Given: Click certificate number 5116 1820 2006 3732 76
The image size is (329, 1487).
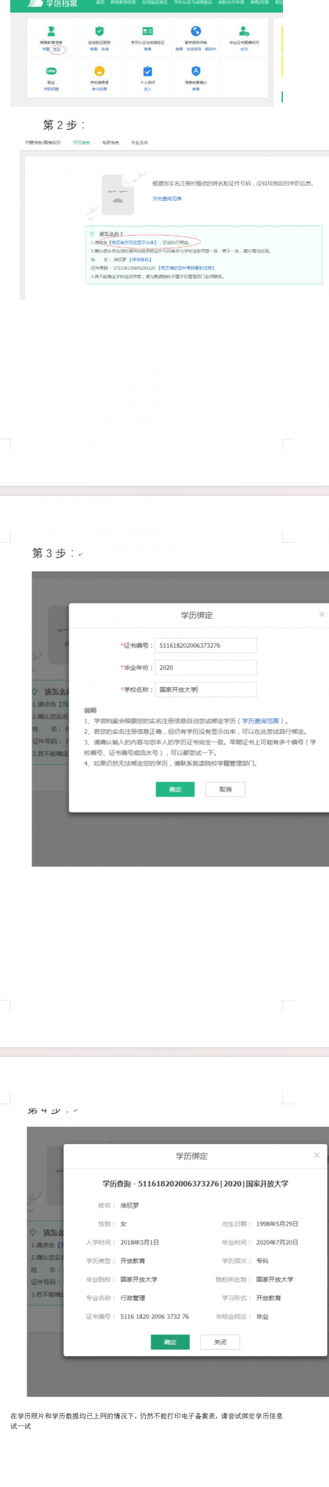Looking at the screenshot, I should click(x=155, y=1316).
